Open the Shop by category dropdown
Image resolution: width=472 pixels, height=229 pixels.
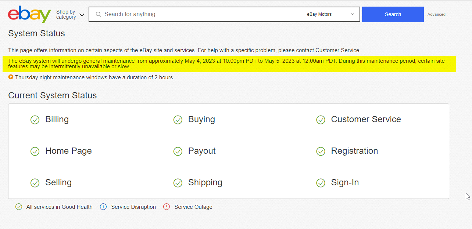pos(70,14)
